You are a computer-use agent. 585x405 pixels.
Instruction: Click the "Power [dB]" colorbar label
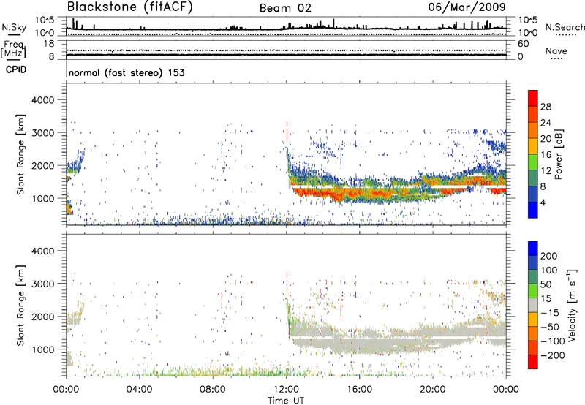click(x=559, y=154)
